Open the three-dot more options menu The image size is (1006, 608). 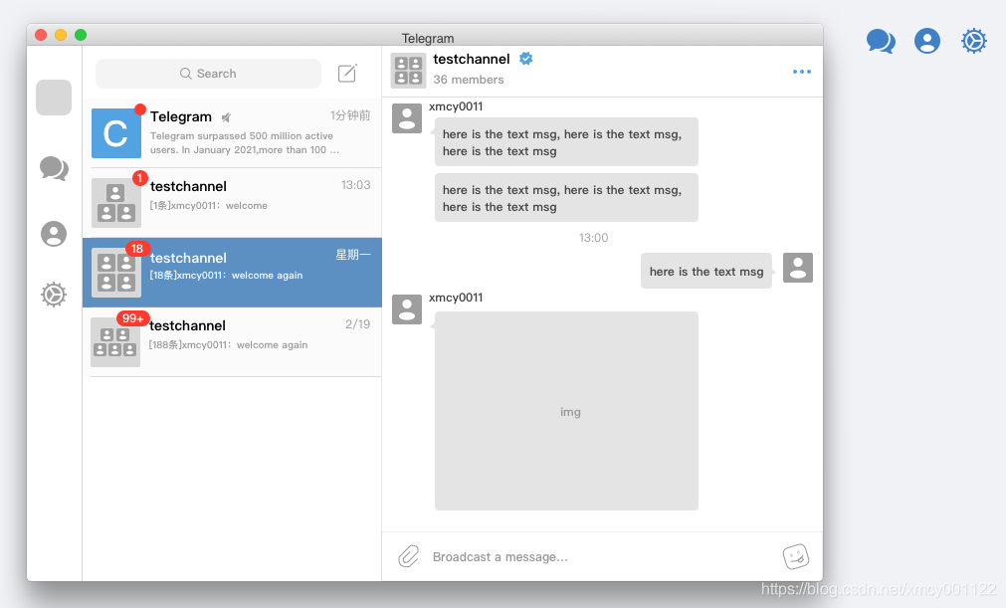click(802, 72)
